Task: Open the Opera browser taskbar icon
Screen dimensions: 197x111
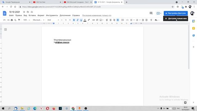Action: (47, 108)
